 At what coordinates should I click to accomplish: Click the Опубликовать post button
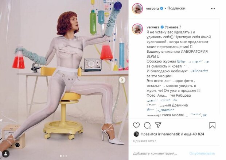pos(202,153)
